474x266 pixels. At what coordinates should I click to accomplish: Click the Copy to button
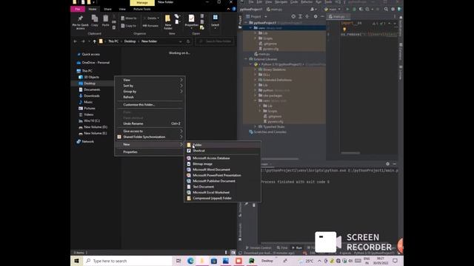pos(128,26)
